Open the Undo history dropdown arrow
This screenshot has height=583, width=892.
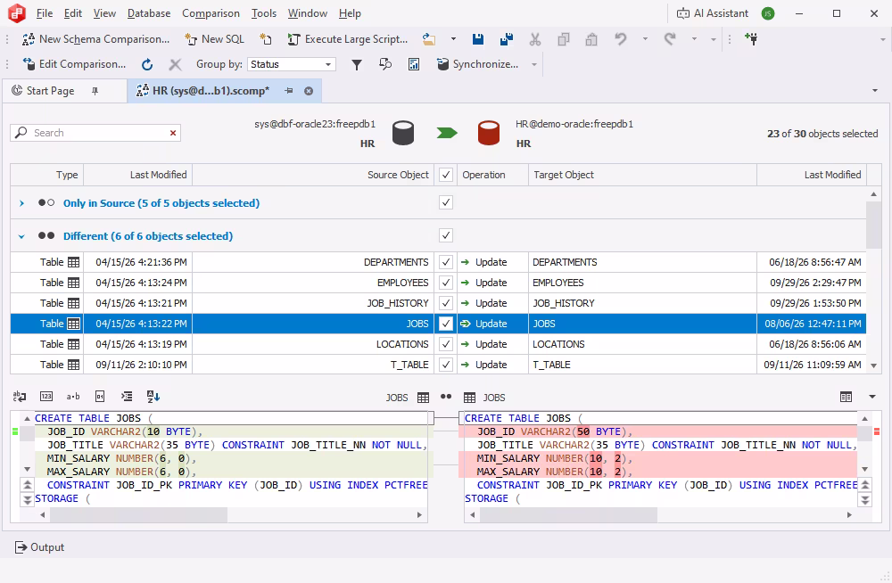pyautogui.click(x=645, y=39)
